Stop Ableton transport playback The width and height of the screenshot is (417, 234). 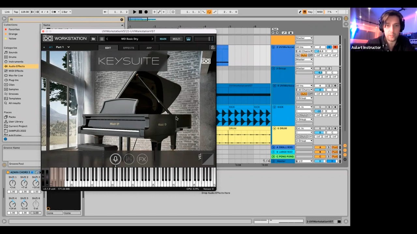tap(140, 12)
